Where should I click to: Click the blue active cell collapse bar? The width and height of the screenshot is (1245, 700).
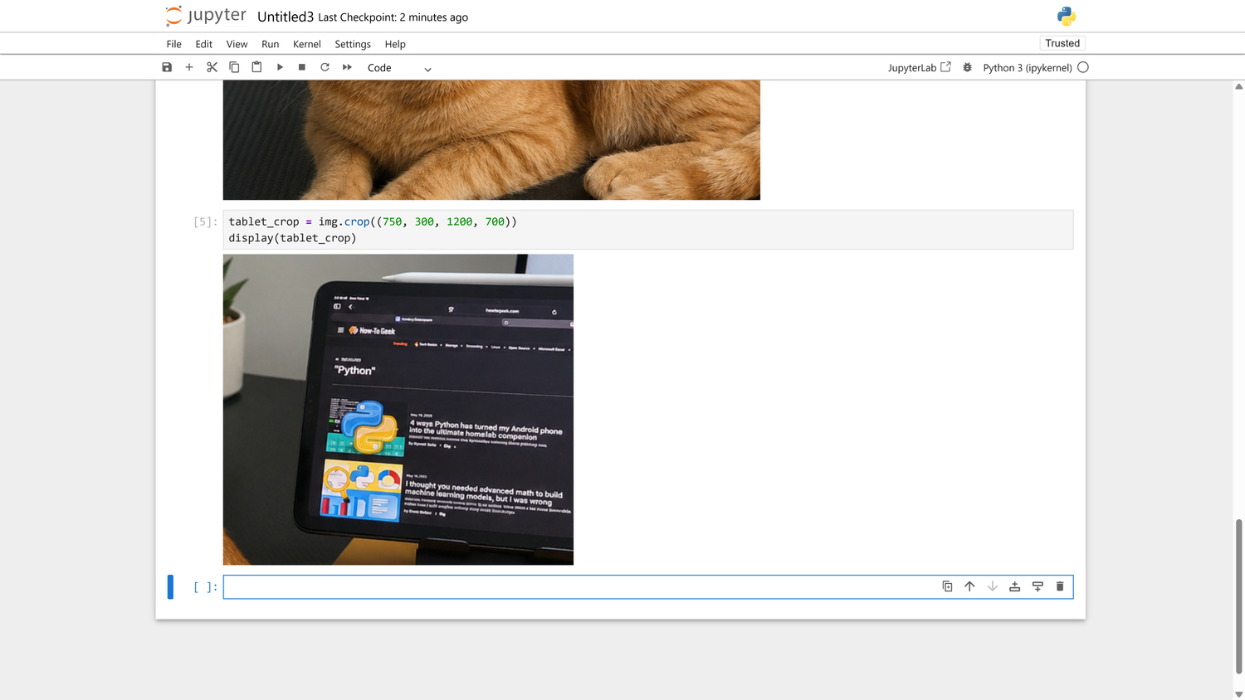point(170,586)
